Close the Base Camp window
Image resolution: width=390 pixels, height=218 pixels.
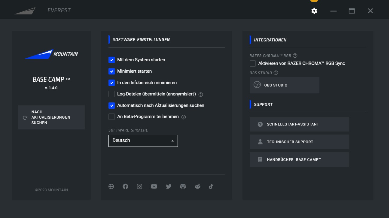point(370,11)
